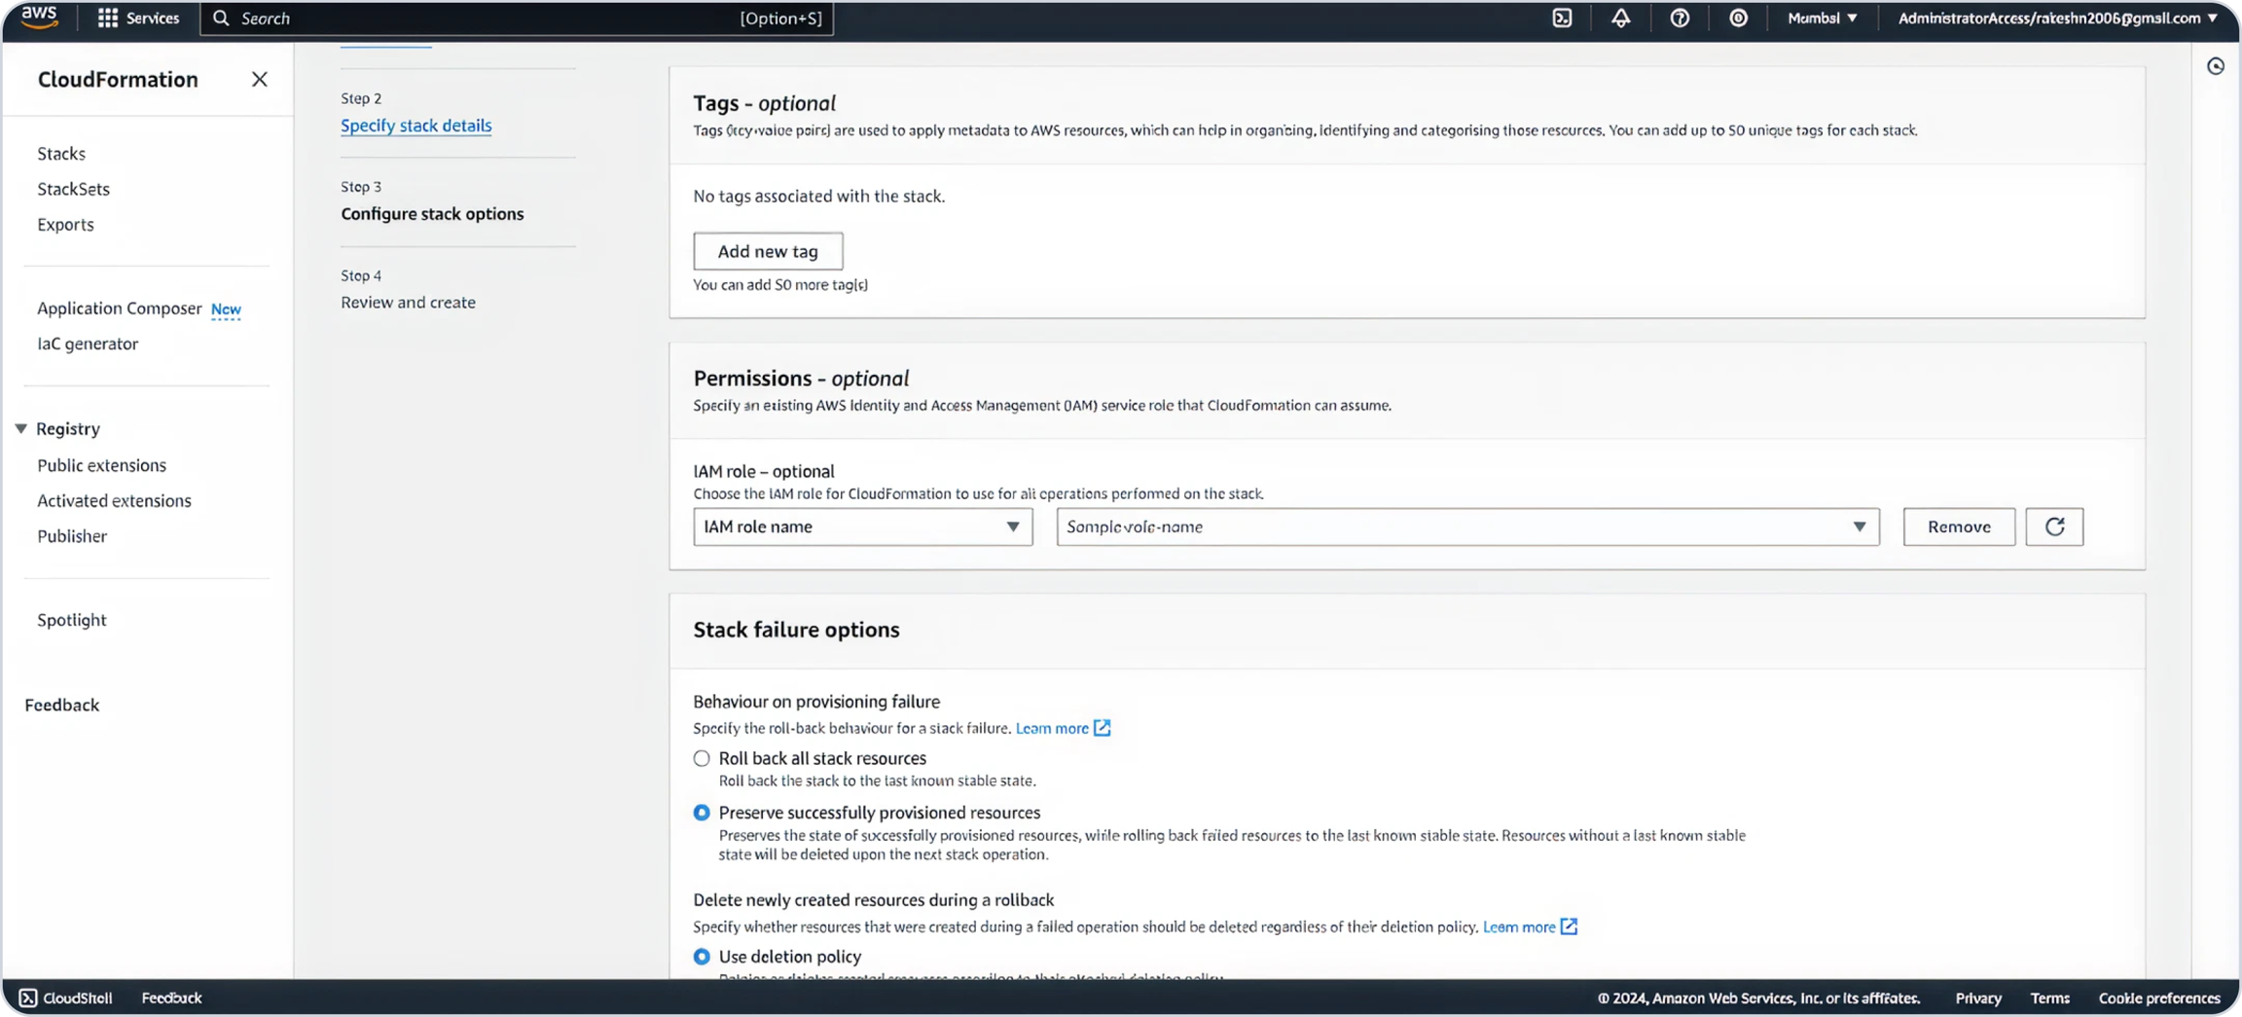Screen dimensions: 2242x1017
Task: Open the IAM role name dropdown
Action: [862, 527]
